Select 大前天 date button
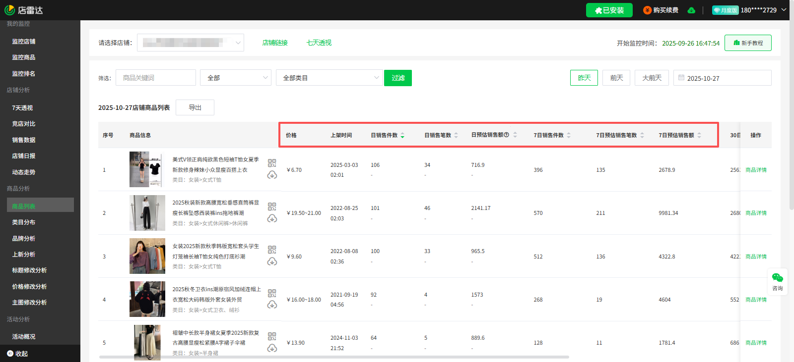Screen dimensions: 794x362 (652, 78)
